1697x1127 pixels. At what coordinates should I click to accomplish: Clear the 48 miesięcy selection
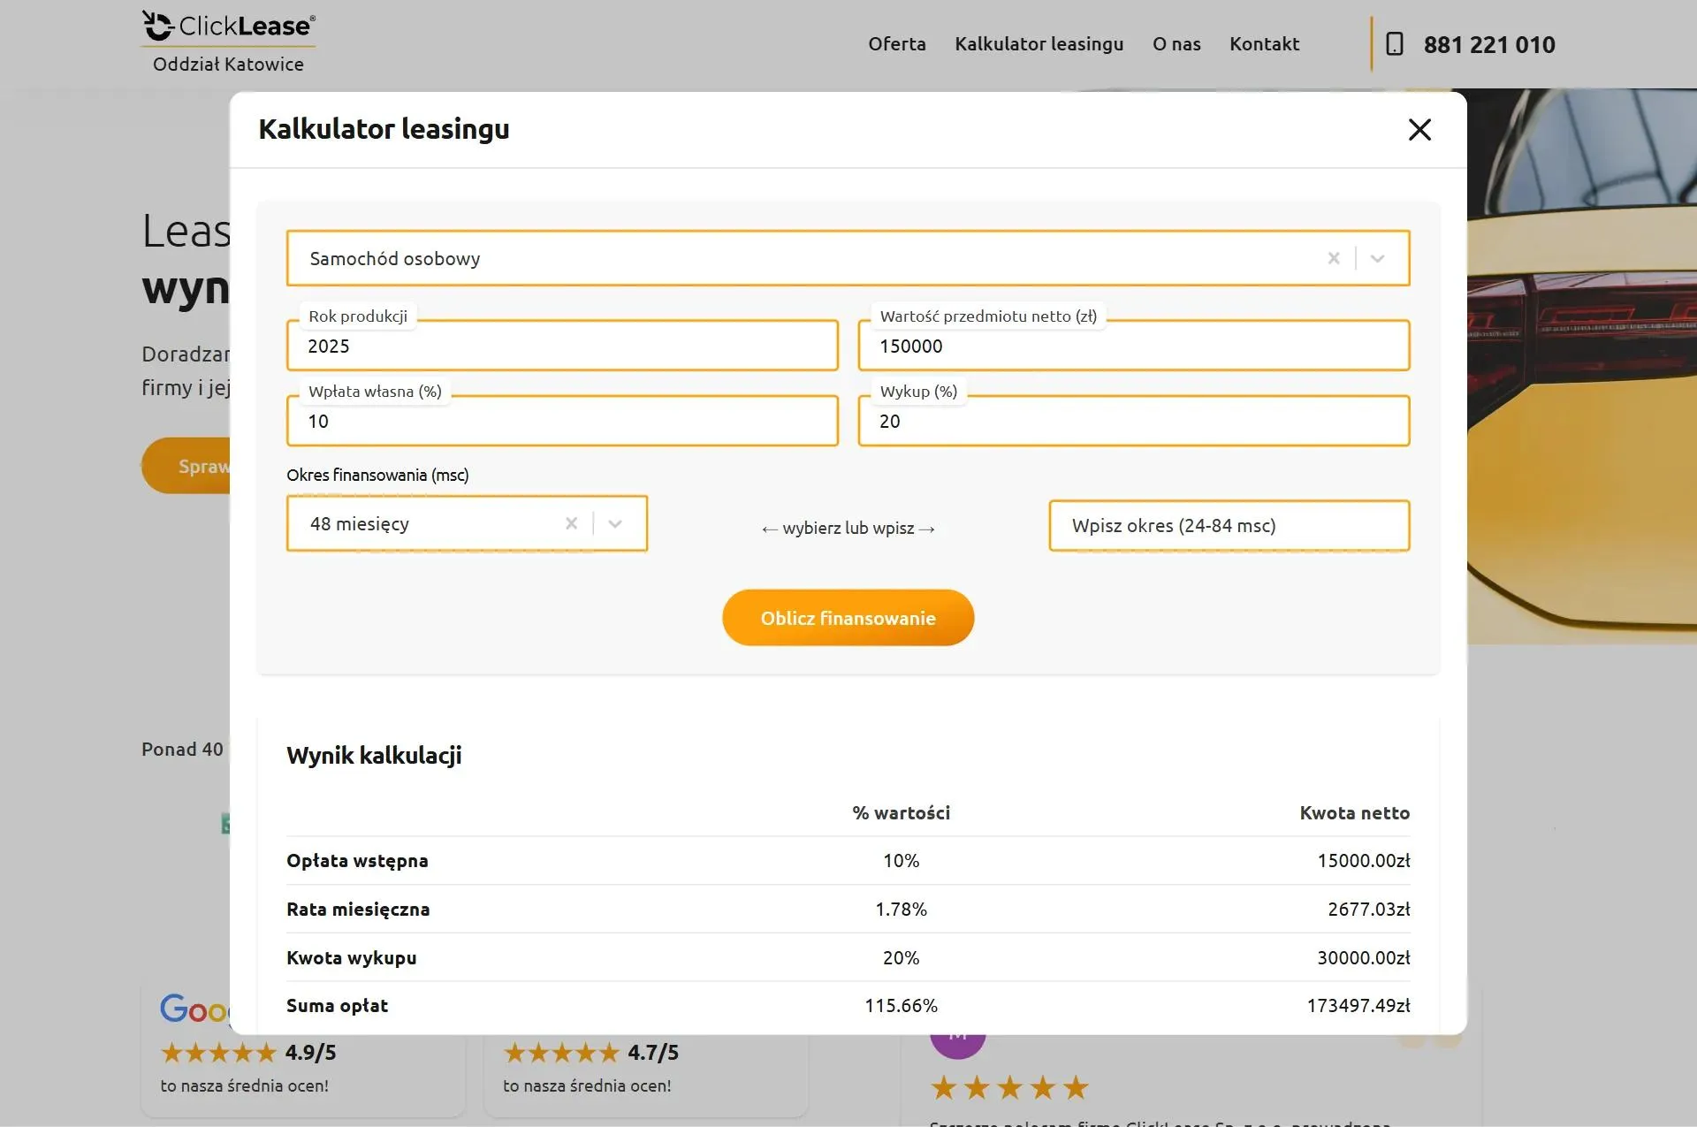pyautogui.click(x=572, y=523)
